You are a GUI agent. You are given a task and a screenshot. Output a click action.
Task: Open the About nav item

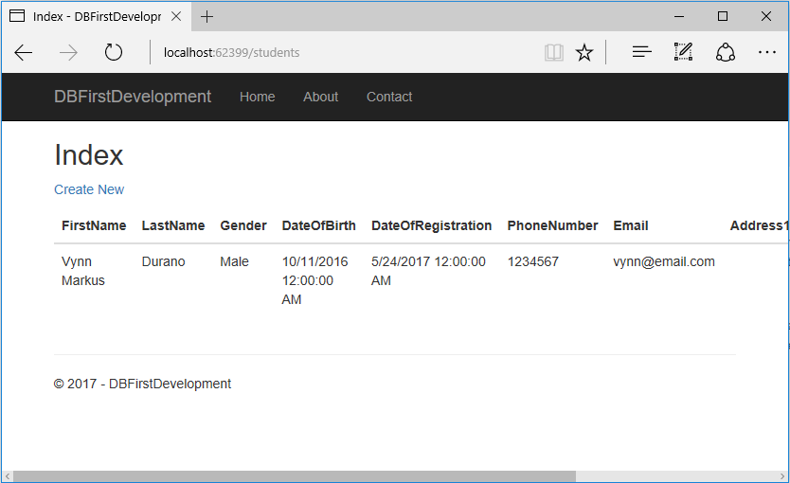tap(320, 97)
